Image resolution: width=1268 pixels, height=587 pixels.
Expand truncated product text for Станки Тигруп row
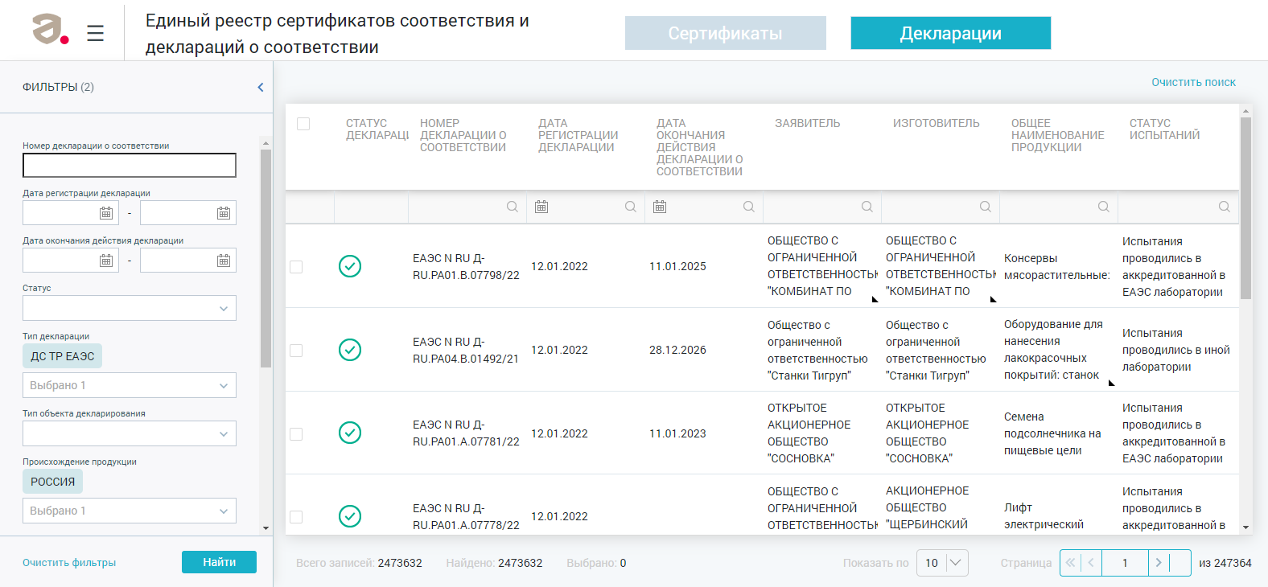pyautogui.click(x=1112, y=383)
